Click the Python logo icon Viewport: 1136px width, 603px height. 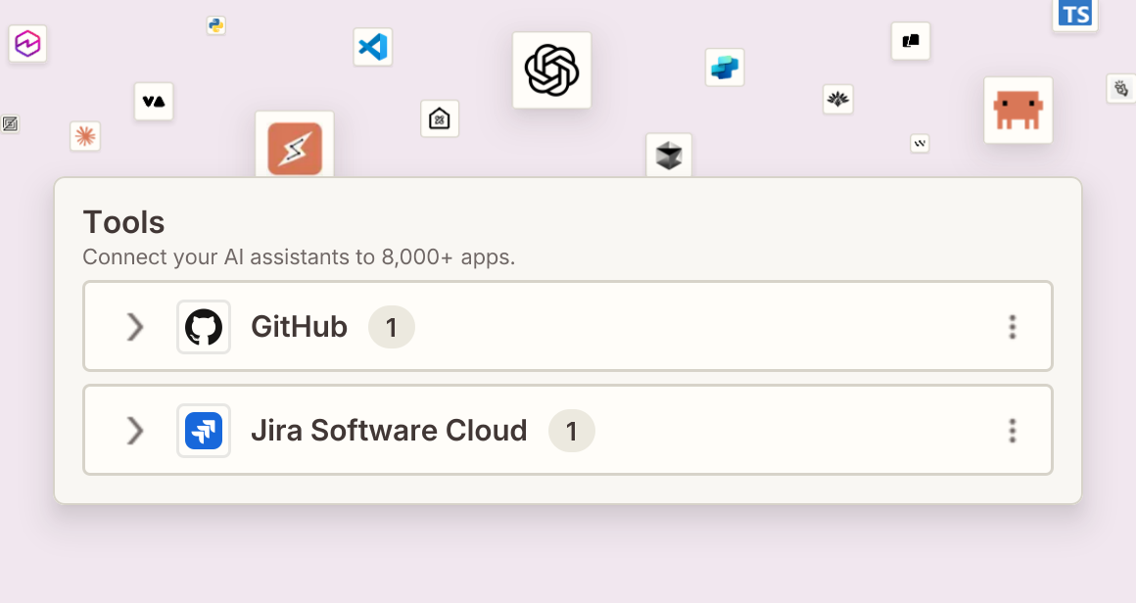(x=215, y=26)
